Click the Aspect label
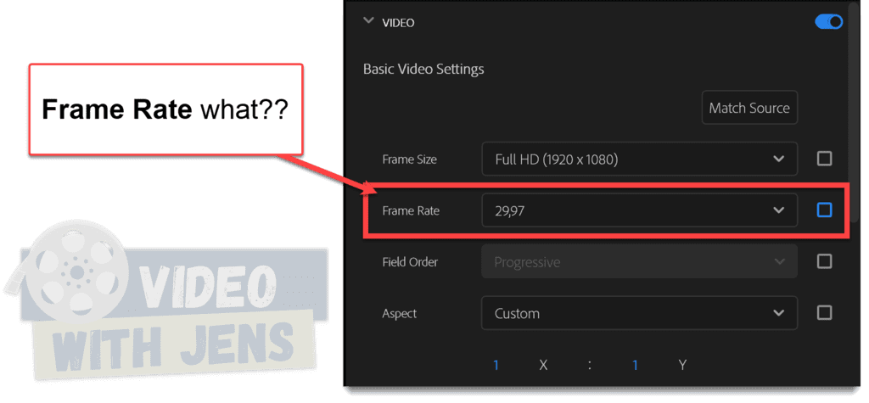Viewport: 869px width, 403px height. point(400,314)
